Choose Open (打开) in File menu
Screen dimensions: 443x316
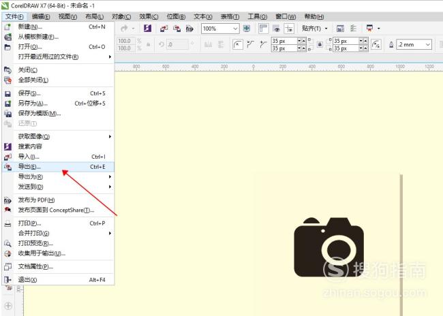(58, 46)
